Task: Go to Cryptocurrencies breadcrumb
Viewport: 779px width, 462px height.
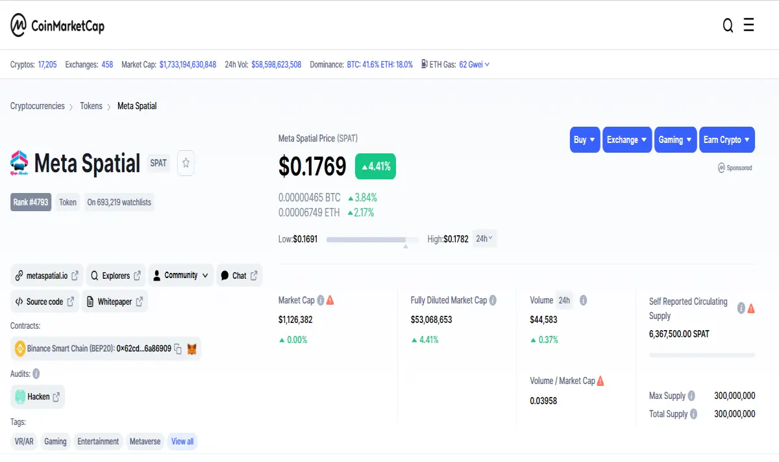Action: (38, 106)
